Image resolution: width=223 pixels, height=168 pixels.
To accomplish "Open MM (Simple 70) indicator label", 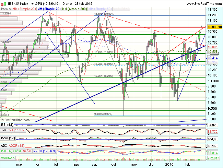I will coord(49,9).
